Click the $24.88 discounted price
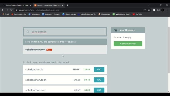This screenshot has width=170, height=96. [87, 70]
